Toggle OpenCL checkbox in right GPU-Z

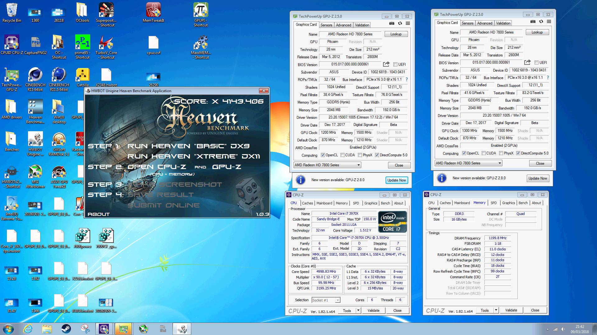(x=464, y=153)
